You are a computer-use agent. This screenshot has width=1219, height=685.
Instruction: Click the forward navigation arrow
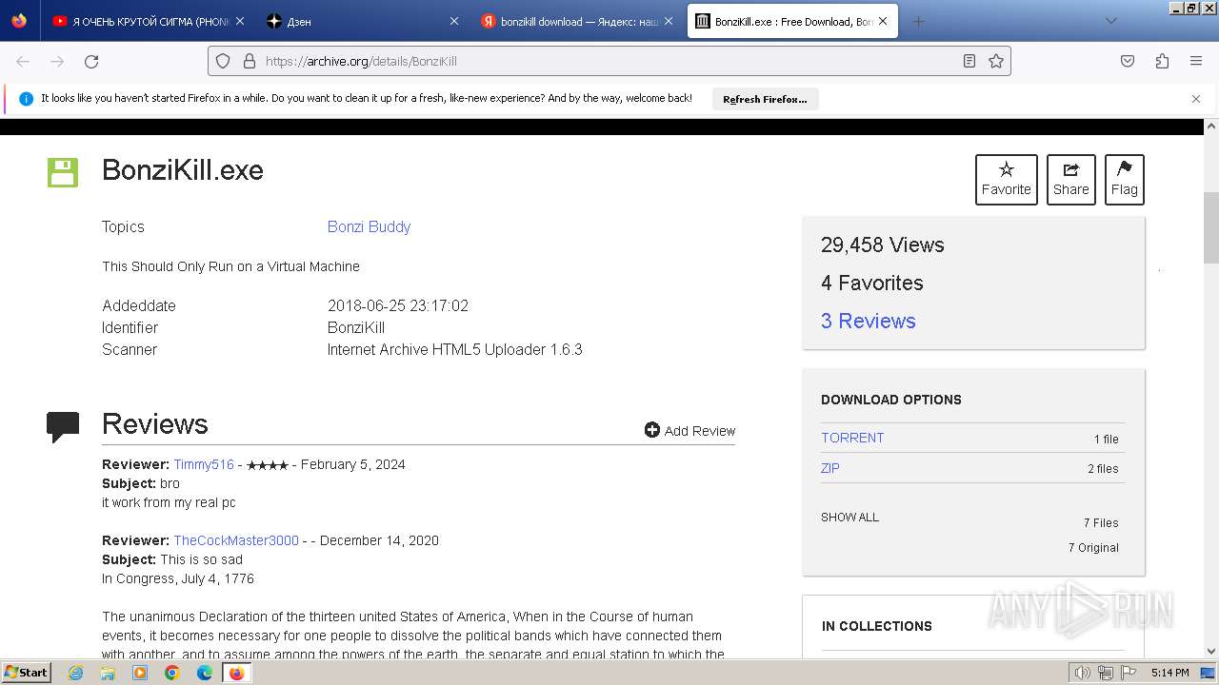(x=57, y=61)
